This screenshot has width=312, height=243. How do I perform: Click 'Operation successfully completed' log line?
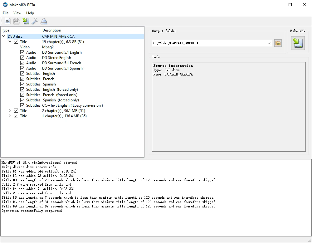click(32, 211)
